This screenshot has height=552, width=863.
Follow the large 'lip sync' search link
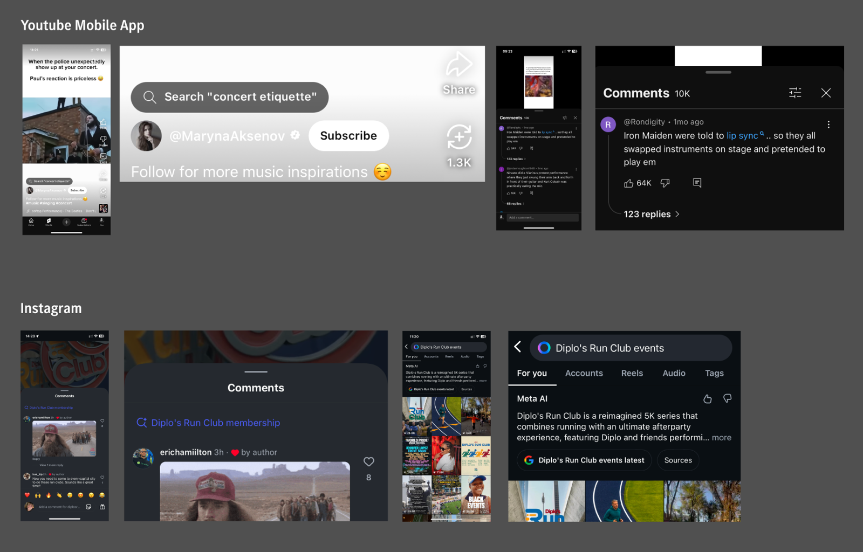(745, 135)
